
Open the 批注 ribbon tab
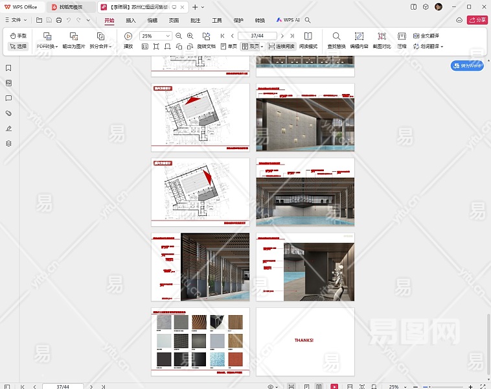pyautogui.click(x=195, y=20)
